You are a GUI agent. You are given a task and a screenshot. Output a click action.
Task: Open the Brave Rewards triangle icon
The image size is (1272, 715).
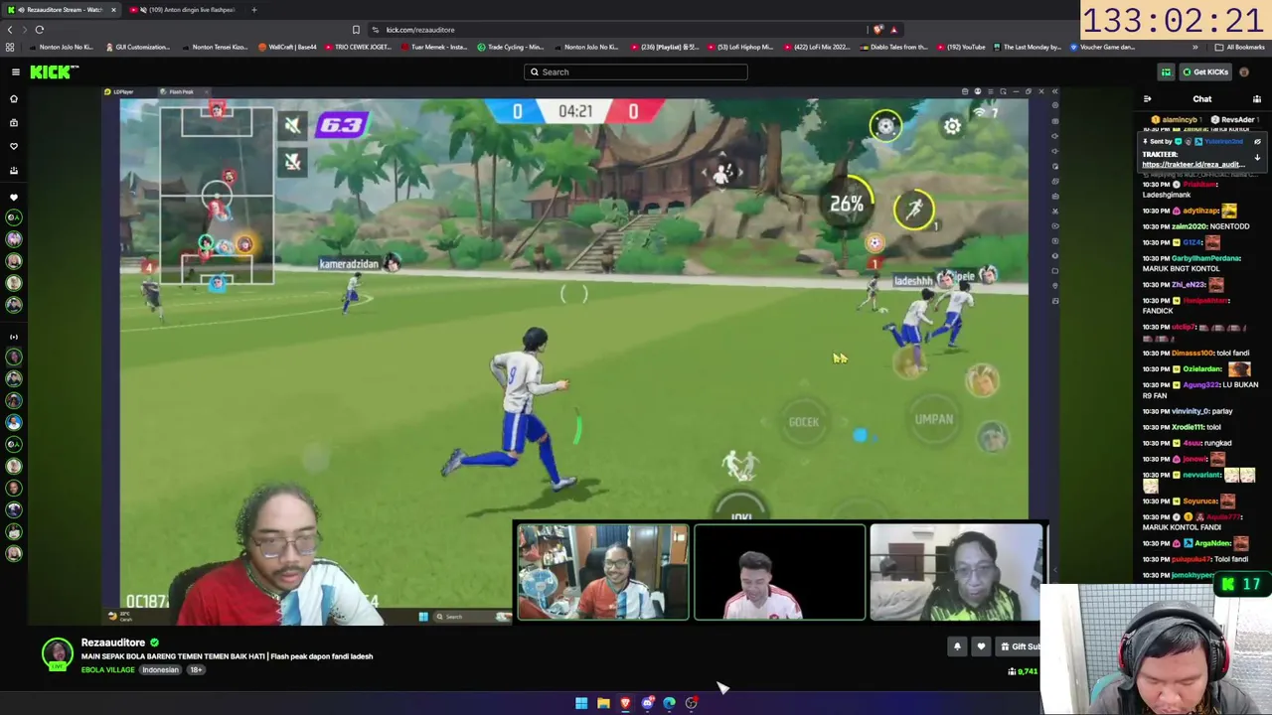coord(893,30)
